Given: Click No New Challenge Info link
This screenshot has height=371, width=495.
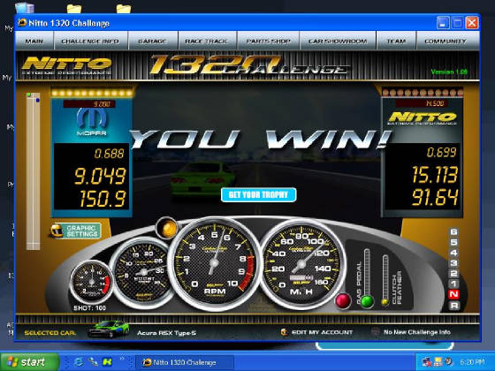Looking at the screenshot, I should point(417,332).
